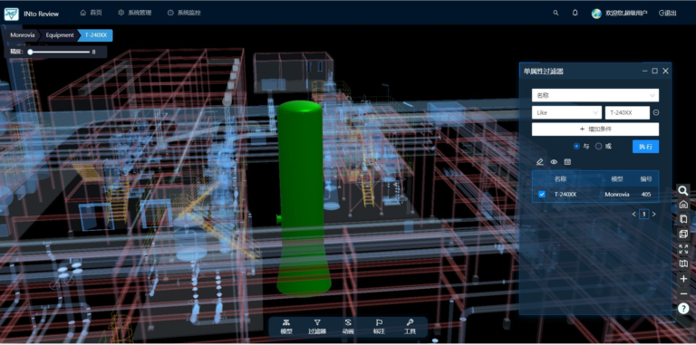Go to previous results page arrow
The image size is (696, 345).
(x=633, y=215)
